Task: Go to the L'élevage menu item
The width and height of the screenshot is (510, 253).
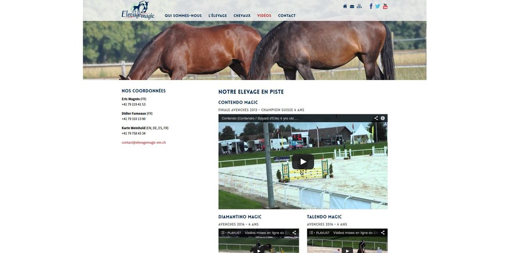Action: pos(218,16)
